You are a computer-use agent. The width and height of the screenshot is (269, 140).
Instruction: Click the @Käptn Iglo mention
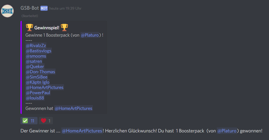(37, 82)
